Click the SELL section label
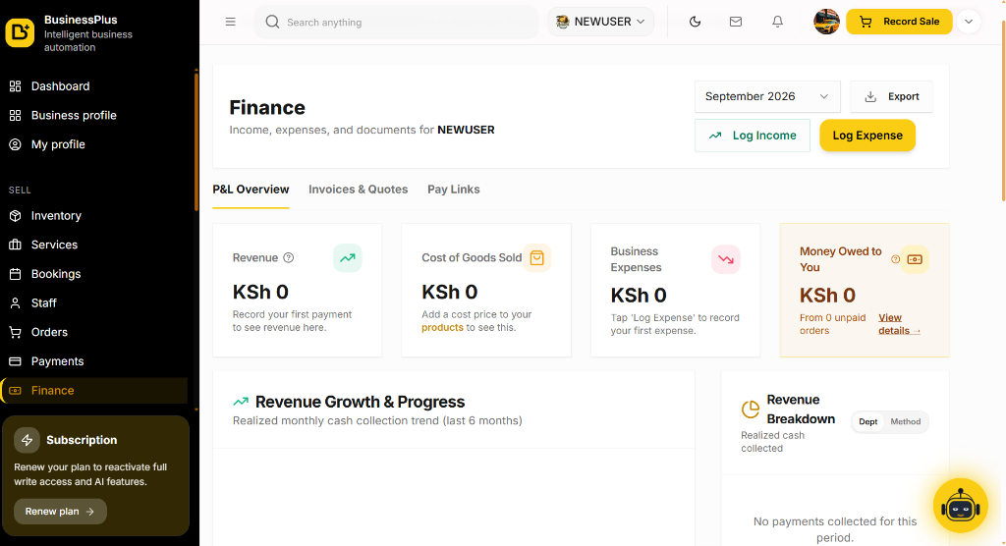The width and height of the screenshot is (1006, 546). [20, 190]
